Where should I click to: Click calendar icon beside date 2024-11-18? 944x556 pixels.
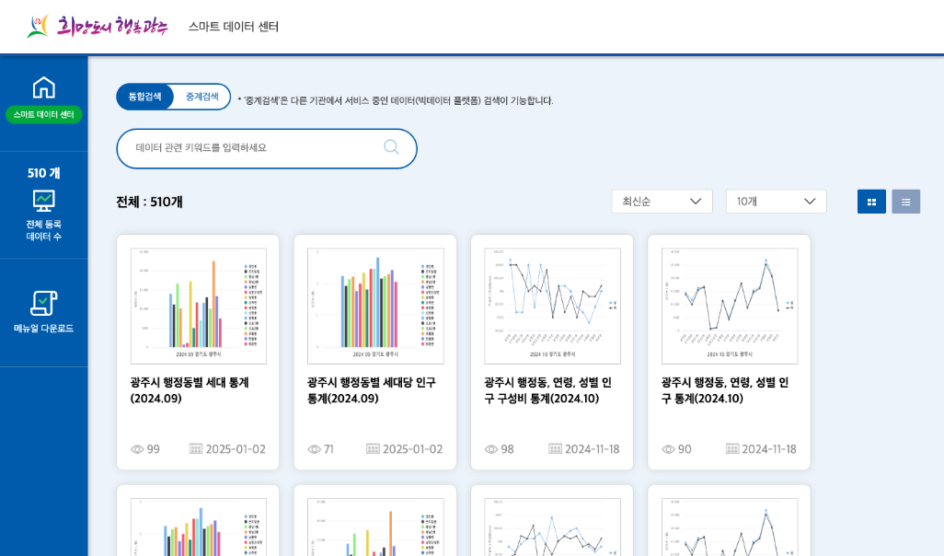[554, 449]
